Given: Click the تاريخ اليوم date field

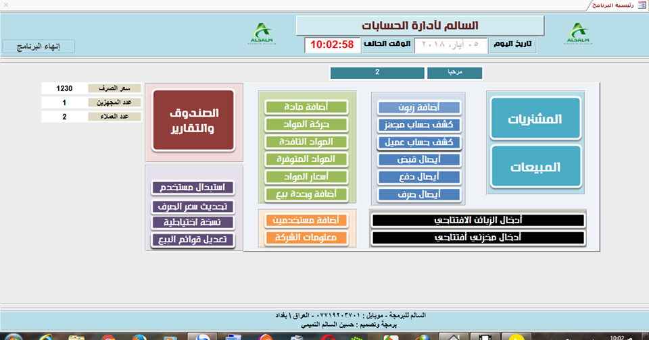Looking at the screenshot, I should [x=451, y=45].
